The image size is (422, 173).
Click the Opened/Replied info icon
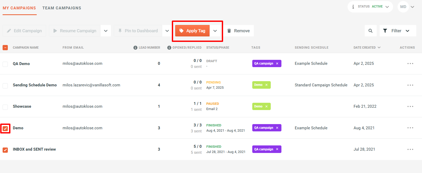pos(169,48)
